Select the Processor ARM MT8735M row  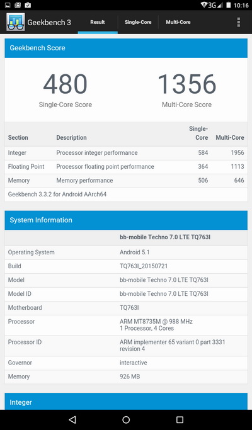[126, 325]
